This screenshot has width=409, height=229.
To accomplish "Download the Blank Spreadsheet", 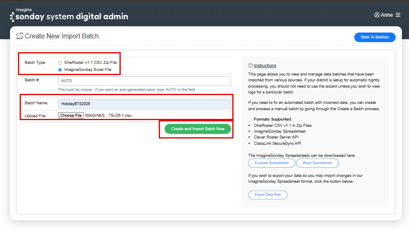I will [x=318, y=163].
